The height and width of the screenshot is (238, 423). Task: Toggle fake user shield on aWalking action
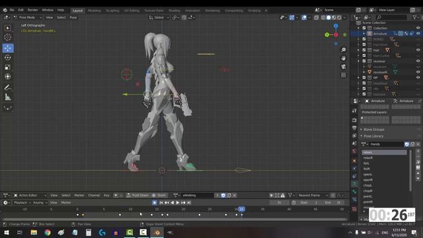tap(223, 196)
